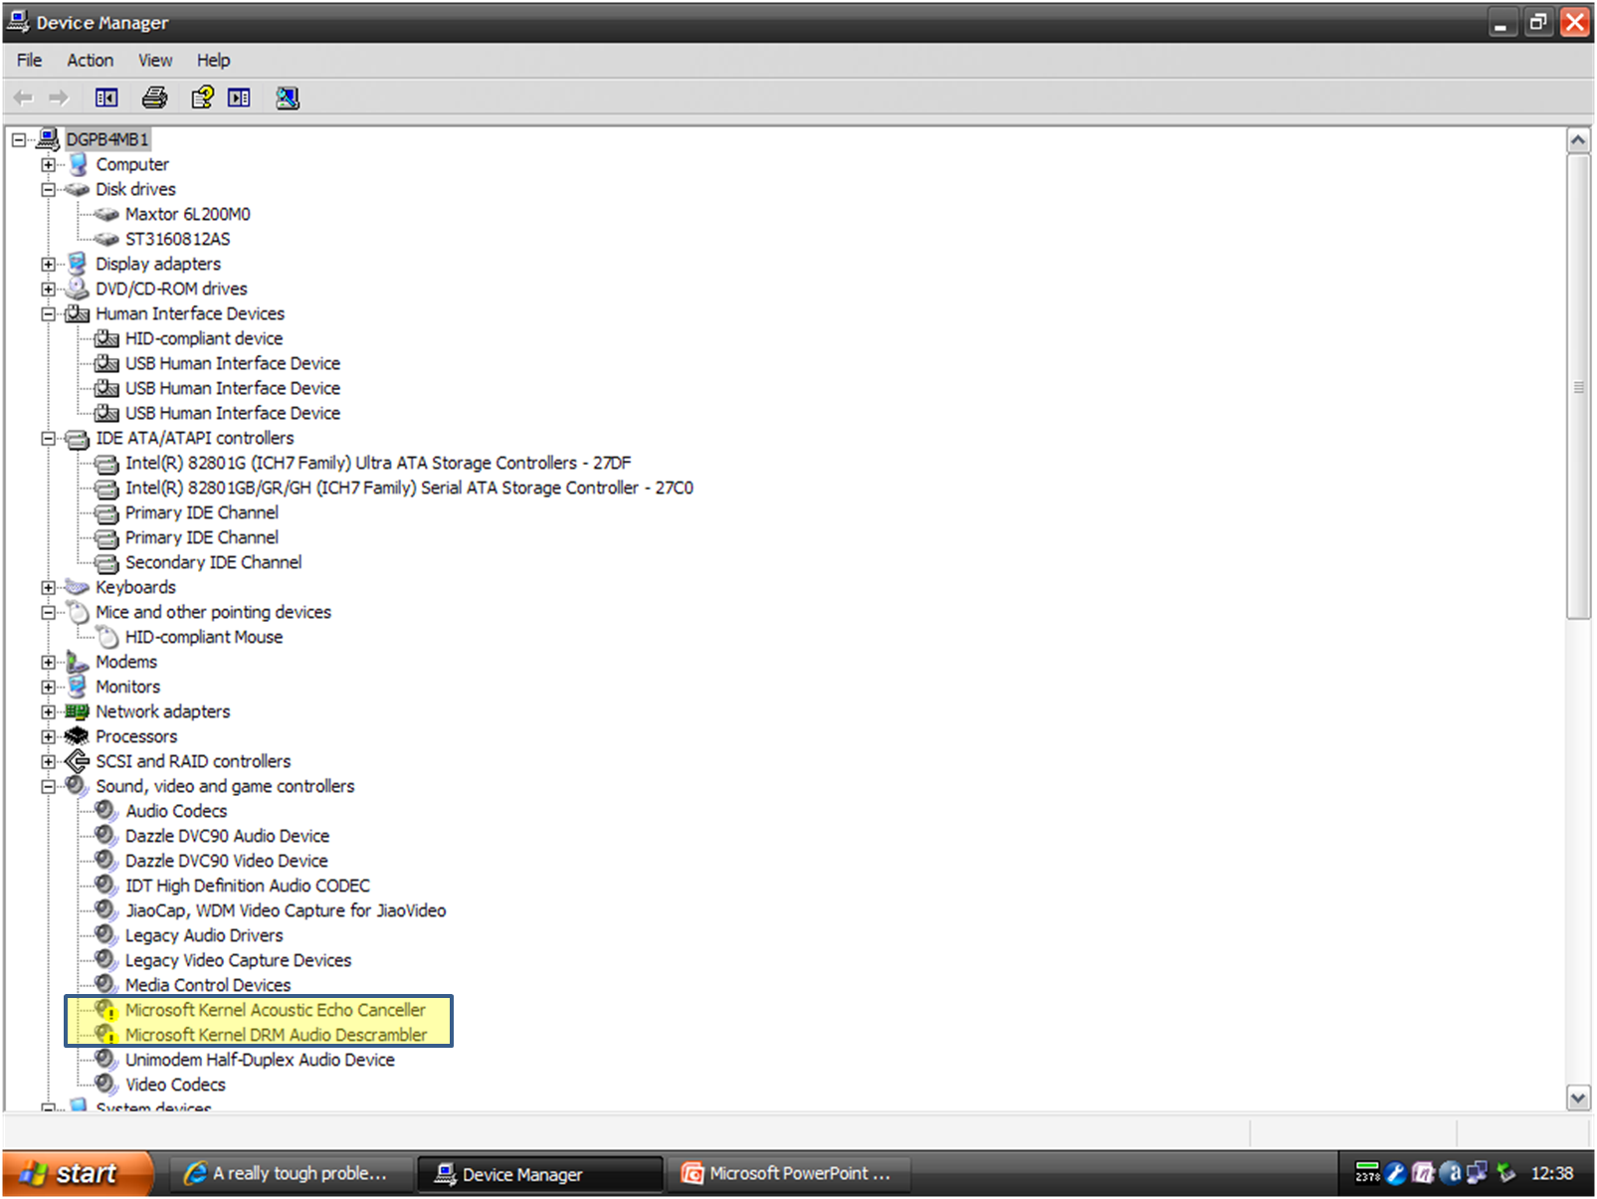Collapse the IDE ATA/ATAPI controllers node

point(48,438)
